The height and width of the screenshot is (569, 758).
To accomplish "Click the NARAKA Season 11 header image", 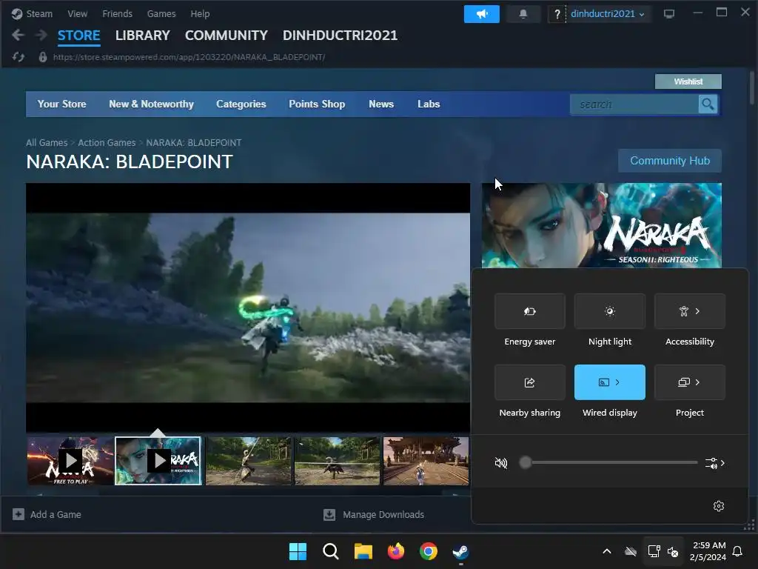I will [x=601, y=225].
